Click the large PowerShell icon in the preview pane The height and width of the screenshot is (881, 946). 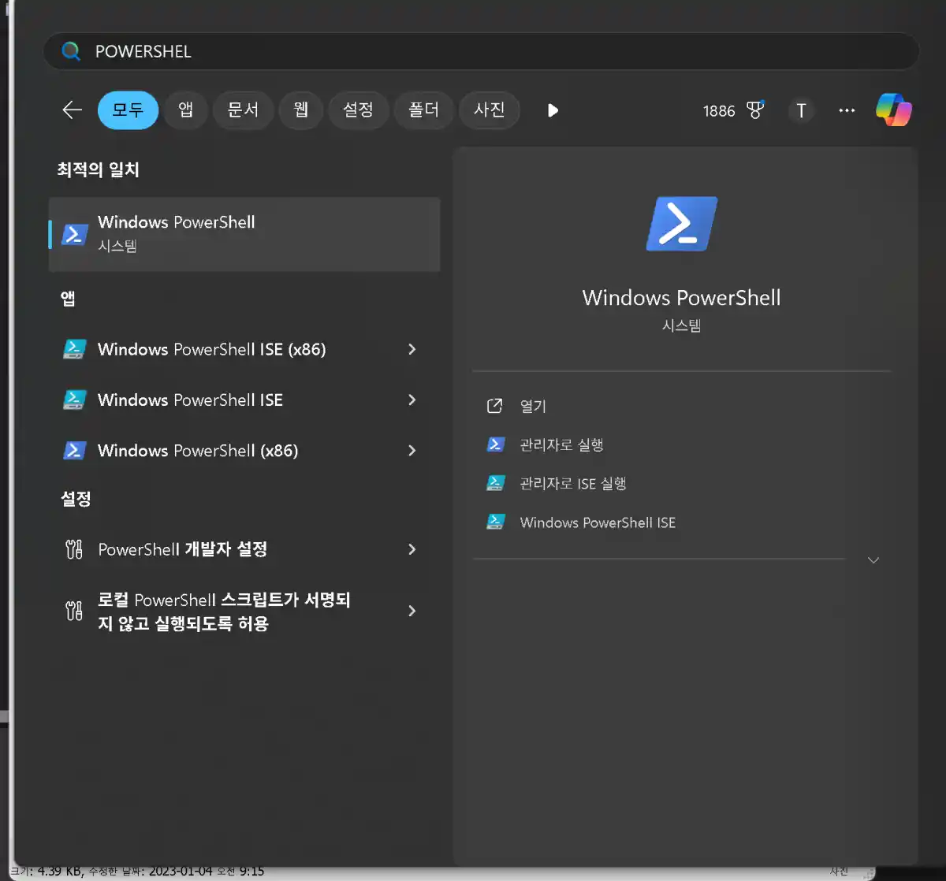(682, 224)
